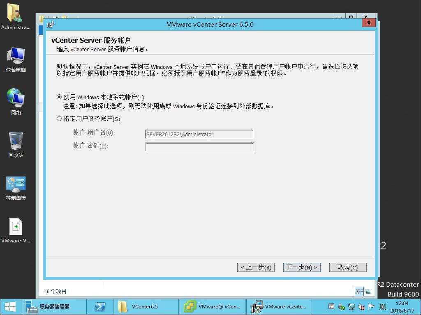Open the Windows Start menu
This screenshot has width=421, height=315.
coord(9,306)
